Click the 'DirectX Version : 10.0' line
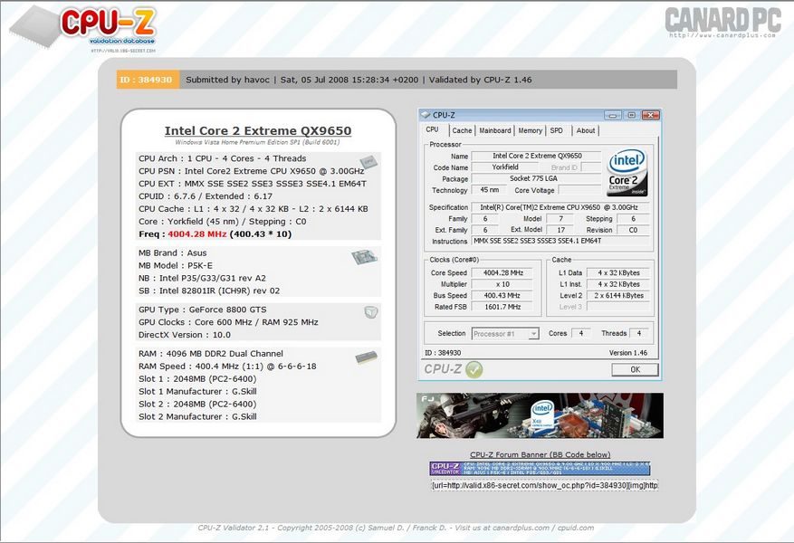 (185, 335)
